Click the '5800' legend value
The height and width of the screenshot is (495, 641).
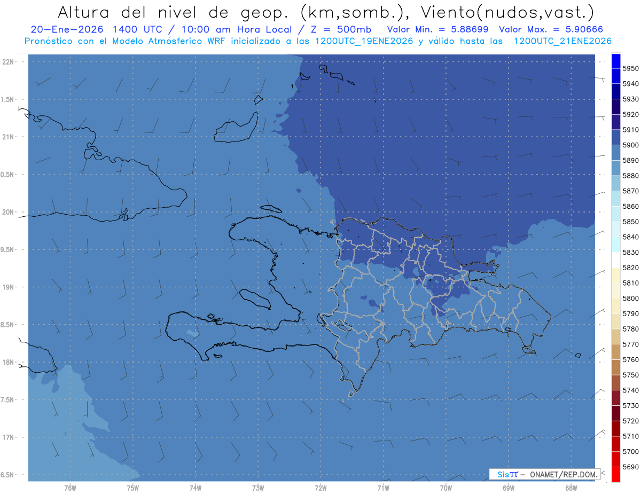(630, 298)
